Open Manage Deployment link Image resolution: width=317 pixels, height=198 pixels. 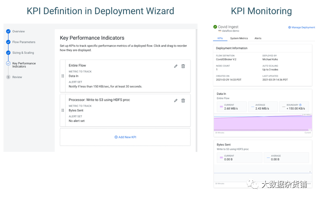point(303,27)
